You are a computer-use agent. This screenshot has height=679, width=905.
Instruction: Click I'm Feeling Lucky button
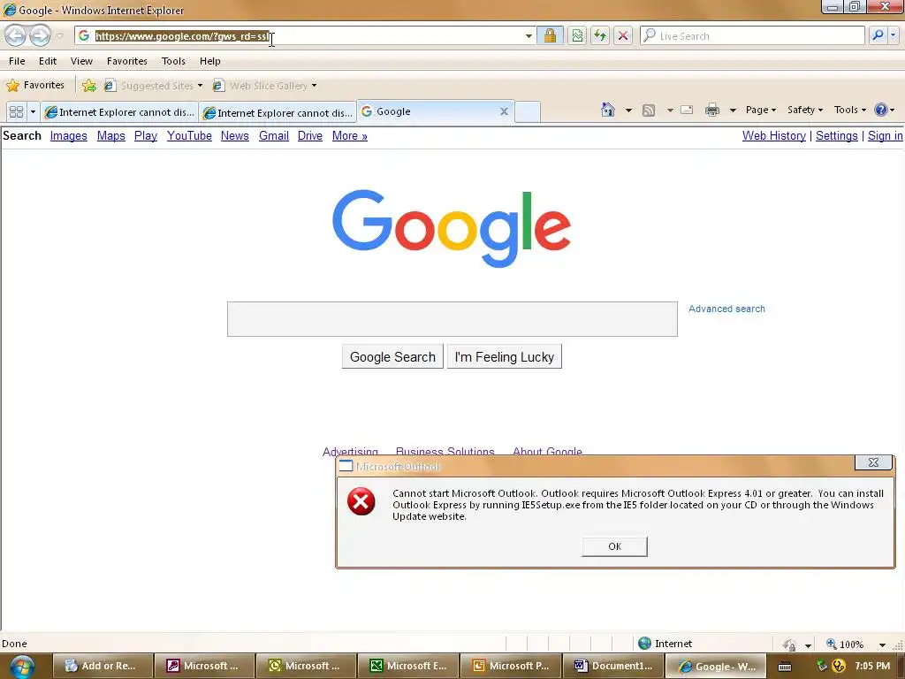pos(505,357)
